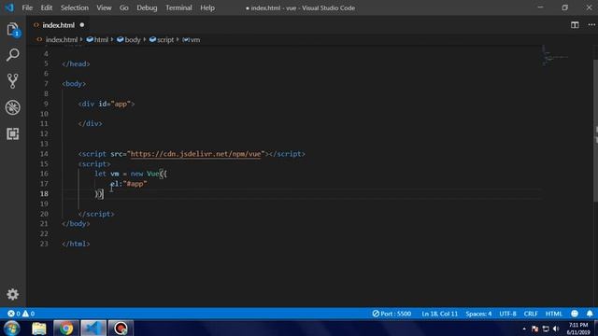598x336 pixels.
Task: Change line endings via CRLF
Action: 531,314
